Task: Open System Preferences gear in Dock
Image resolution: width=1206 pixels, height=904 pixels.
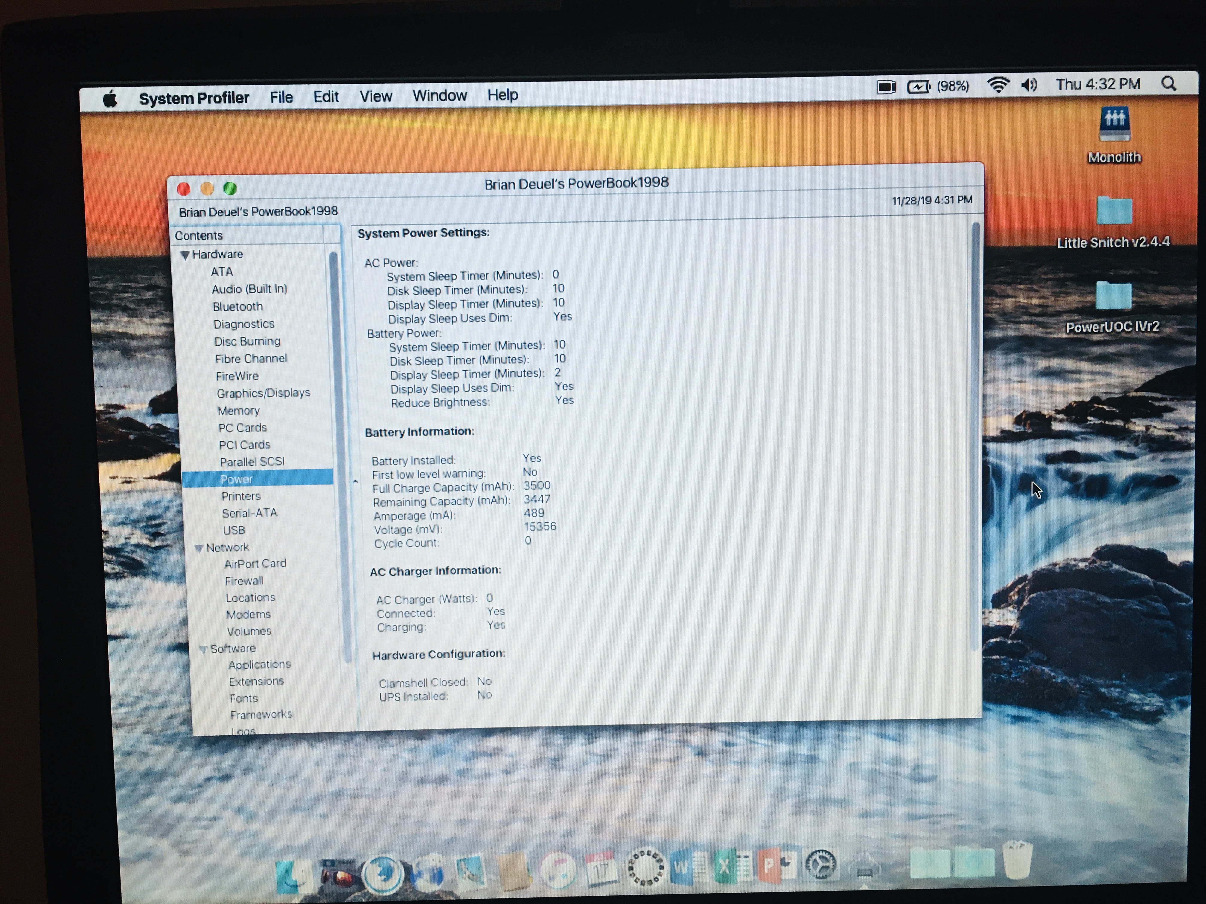Action: 820,864
